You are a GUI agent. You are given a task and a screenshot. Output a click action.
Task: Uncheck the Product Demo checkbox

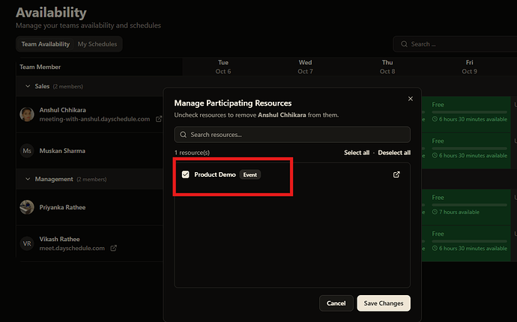(186, 174)
